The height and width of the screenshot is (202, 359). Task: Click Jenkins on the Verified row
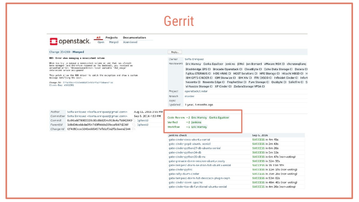point(196,122)
